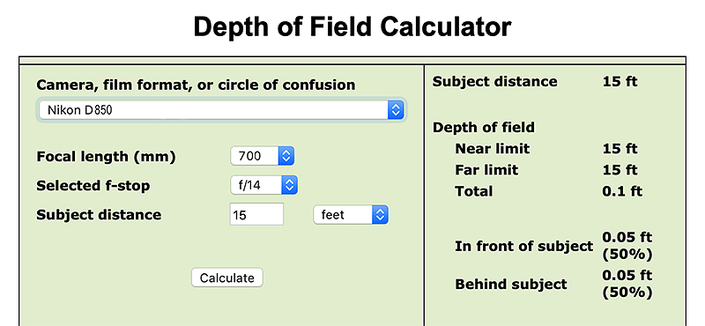
Task: Open the feet units dropdown
Action: (x=351, y=214)
